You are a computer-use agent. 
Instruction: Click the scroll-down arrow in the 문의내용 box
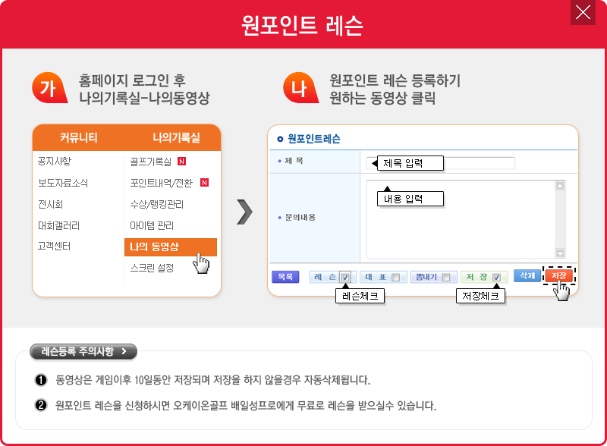click(560, 253)
